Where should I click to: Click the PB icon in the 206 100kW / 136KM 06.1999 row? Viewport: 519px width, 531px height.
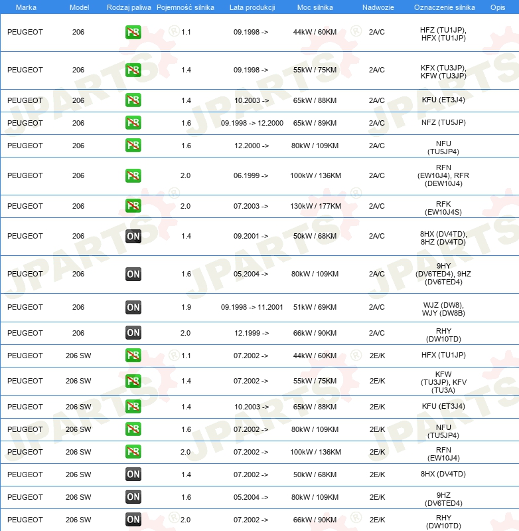(133, 175)
